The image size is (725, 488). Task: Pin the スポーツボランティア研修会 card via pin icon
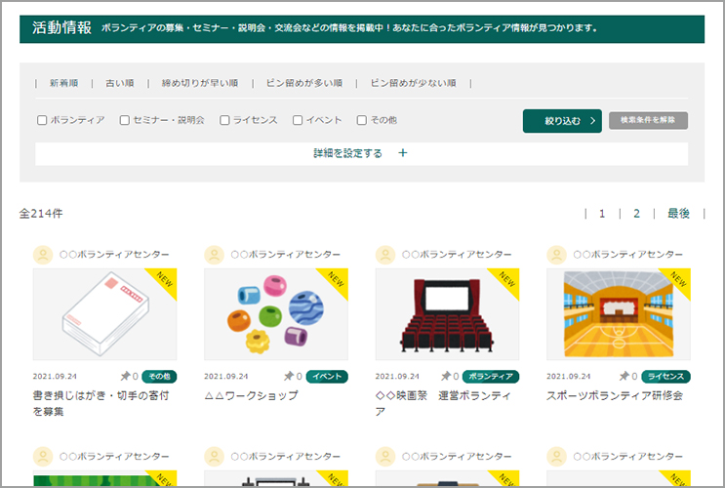click(624, 376)
